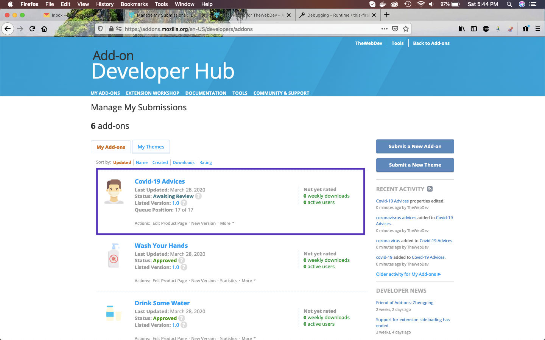This screenshot has height=340, width=545.
Task: Open a new tab with plus button
Action: tap(386, 15)
